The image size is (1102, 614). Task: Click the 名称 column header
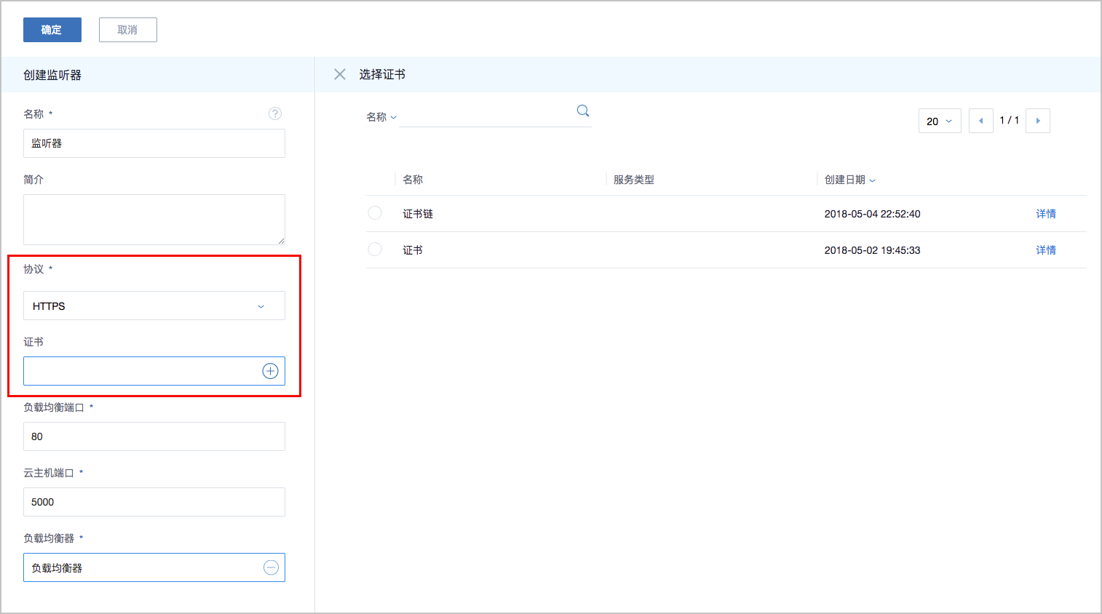[x=413, y=180]
